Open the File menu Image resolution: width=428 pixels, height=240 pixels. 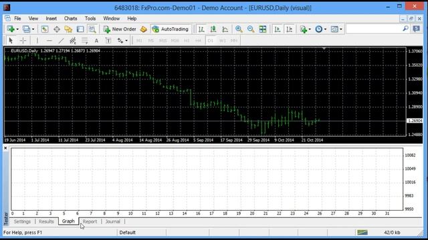click(17, 19)
